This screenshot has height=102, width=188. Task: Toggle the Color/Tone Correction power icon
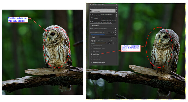click(90, 5)
